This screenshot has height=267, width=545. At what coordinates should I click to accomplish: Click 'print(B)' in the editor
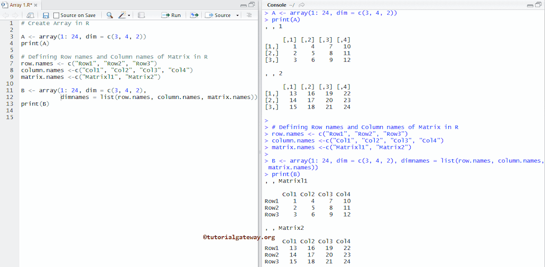coord(35,104)
